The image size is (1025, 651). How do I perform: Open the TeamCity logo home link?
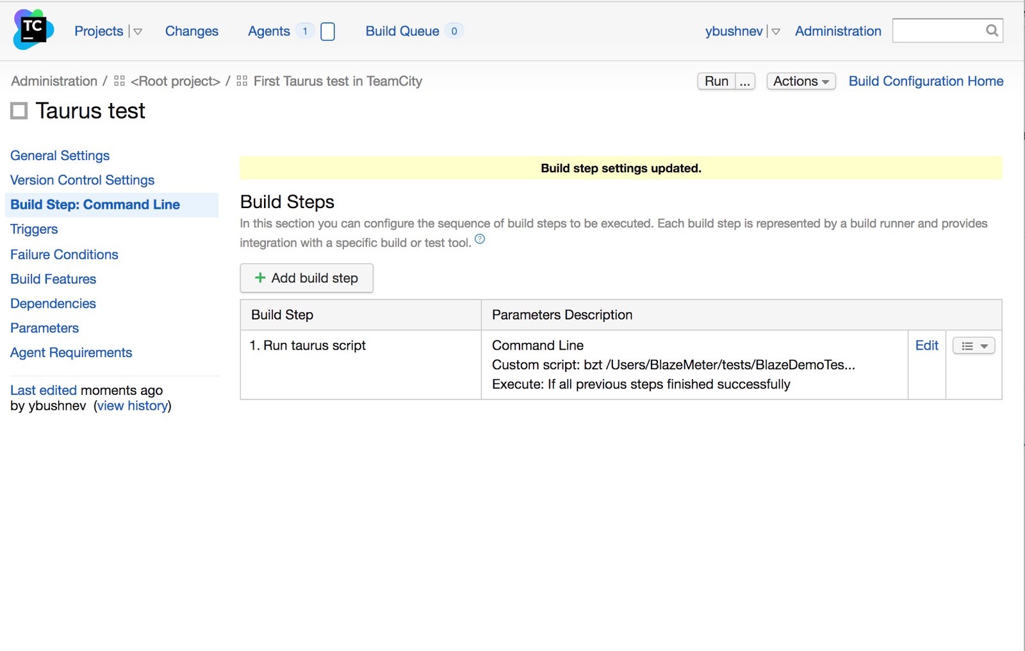click(33, 29)
